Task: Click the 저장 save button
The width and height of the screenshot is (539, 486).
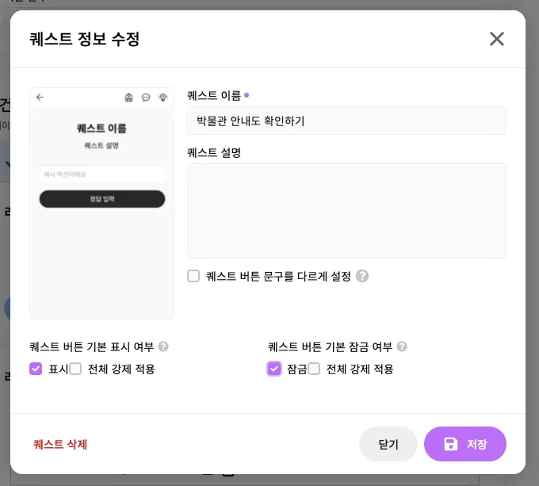Action: tap(465, 444)
